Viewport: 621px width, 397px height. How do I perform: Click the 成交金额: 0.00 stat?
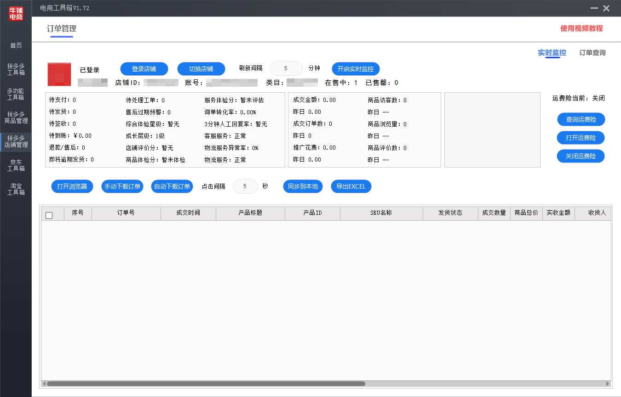coord(315,100)
